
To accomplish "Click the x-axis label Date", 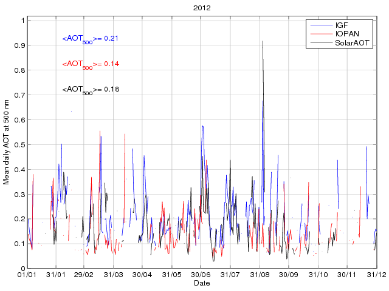I will (x=202, y=283).
